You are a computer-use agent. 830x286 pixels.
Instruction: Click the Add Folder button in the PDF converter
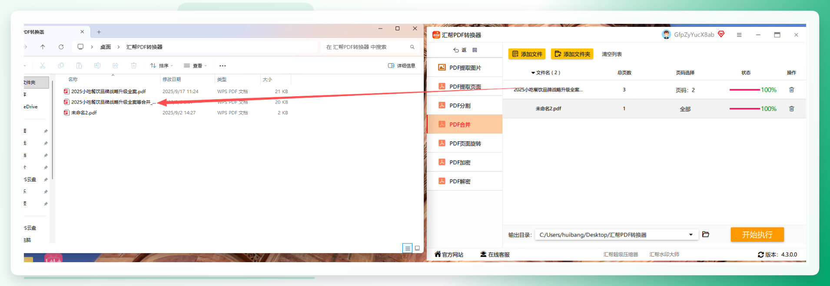(573, 54)
